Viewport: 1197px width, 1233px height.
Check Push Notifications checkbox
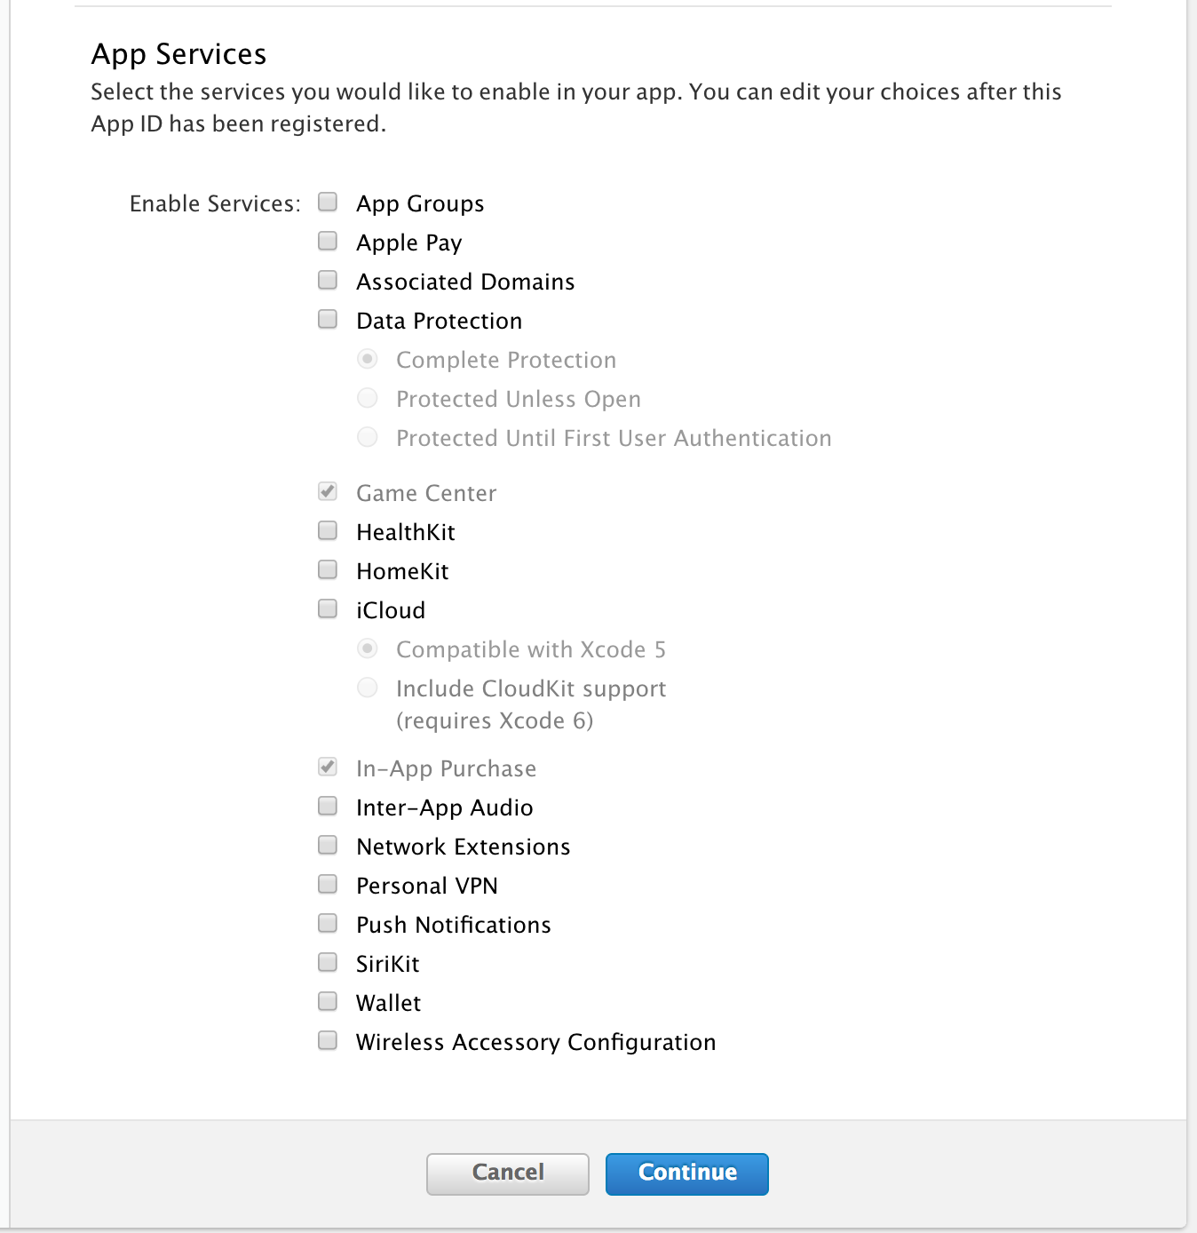(x=328, y=923)
